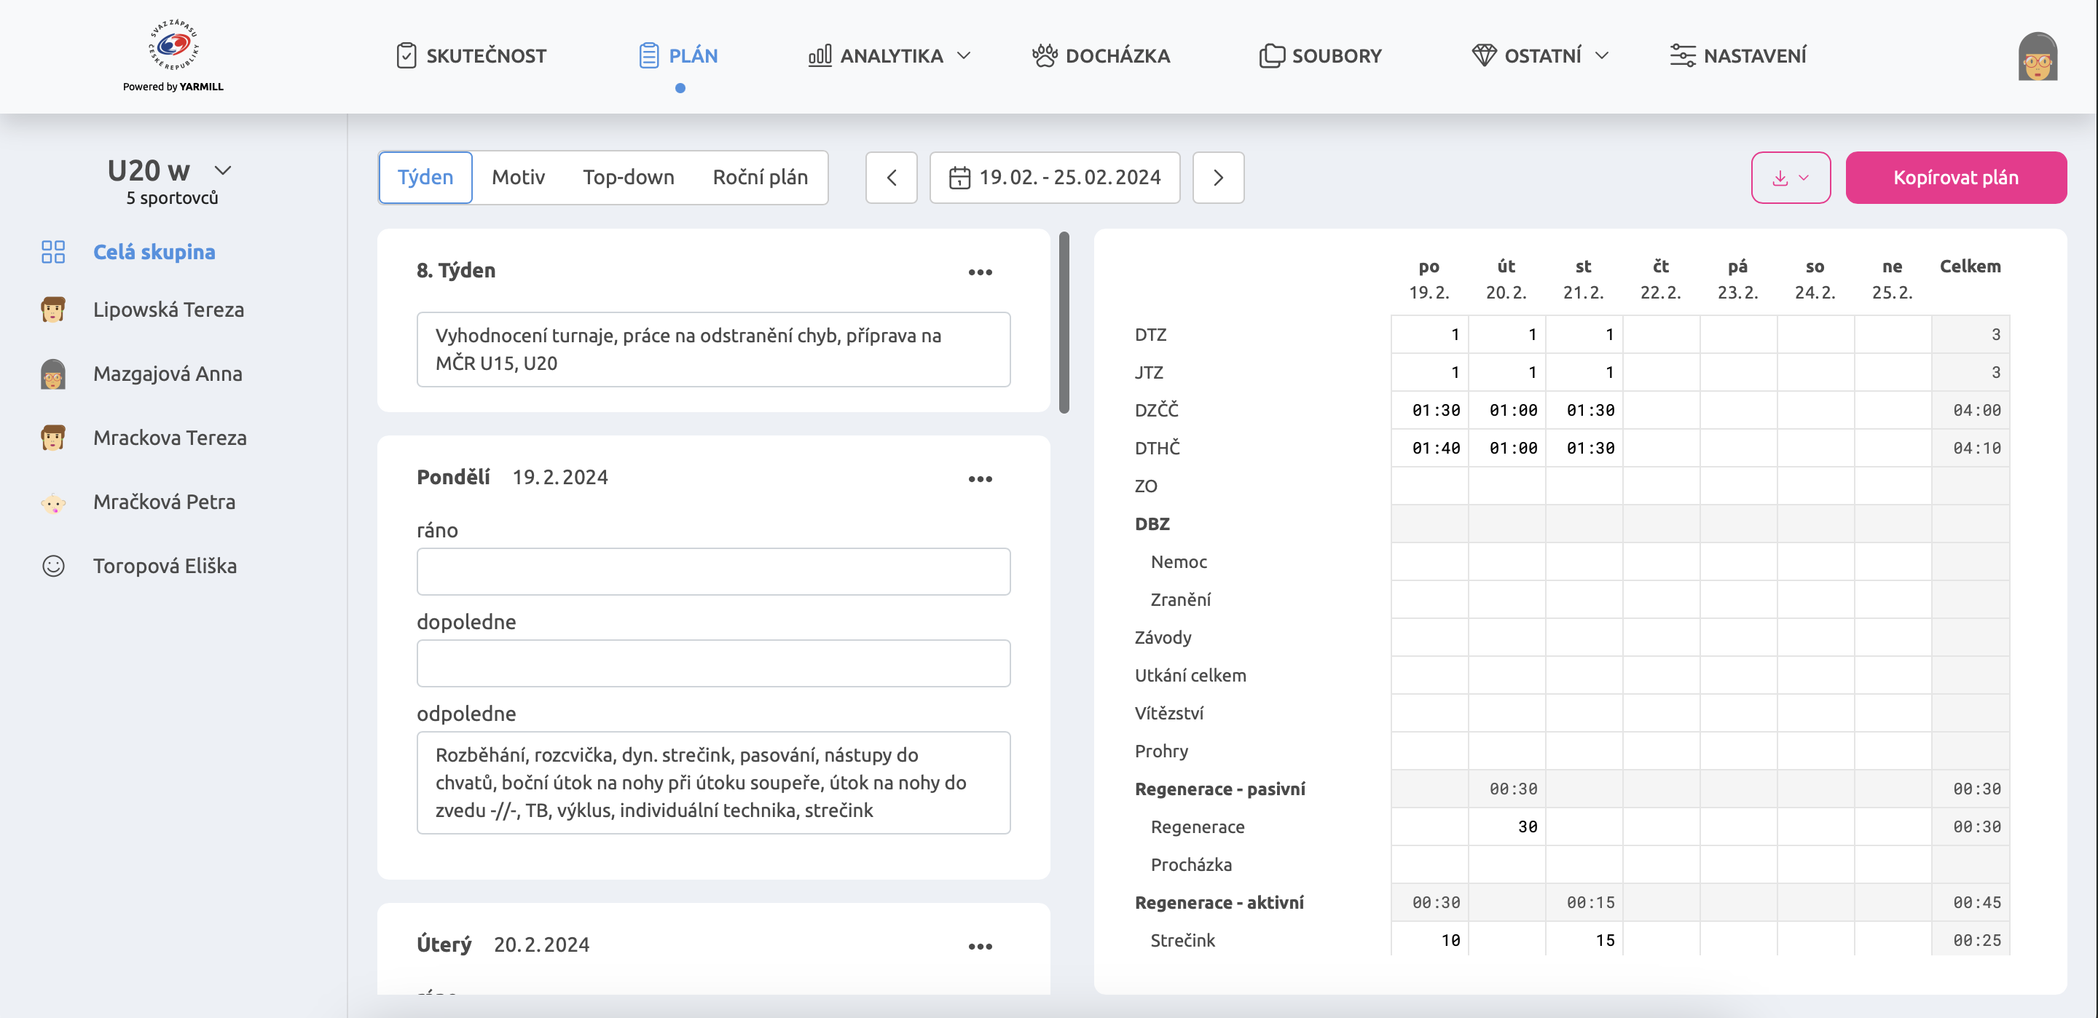
Task: Click the Celá skupina grid icon
Action: (x=53, y=252)
